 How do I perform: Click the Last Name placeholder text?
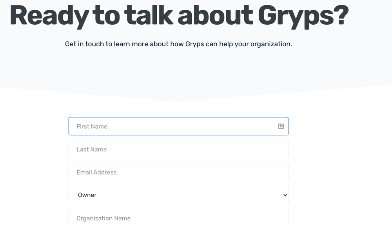91,149
